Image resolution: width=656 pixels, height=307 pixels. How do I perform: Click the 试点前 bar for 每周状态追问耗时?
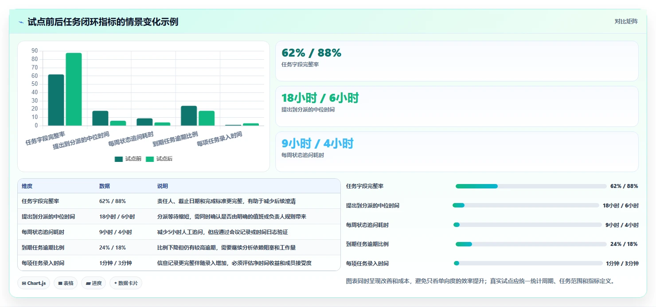pyautogui.click(x=144, y=122)
